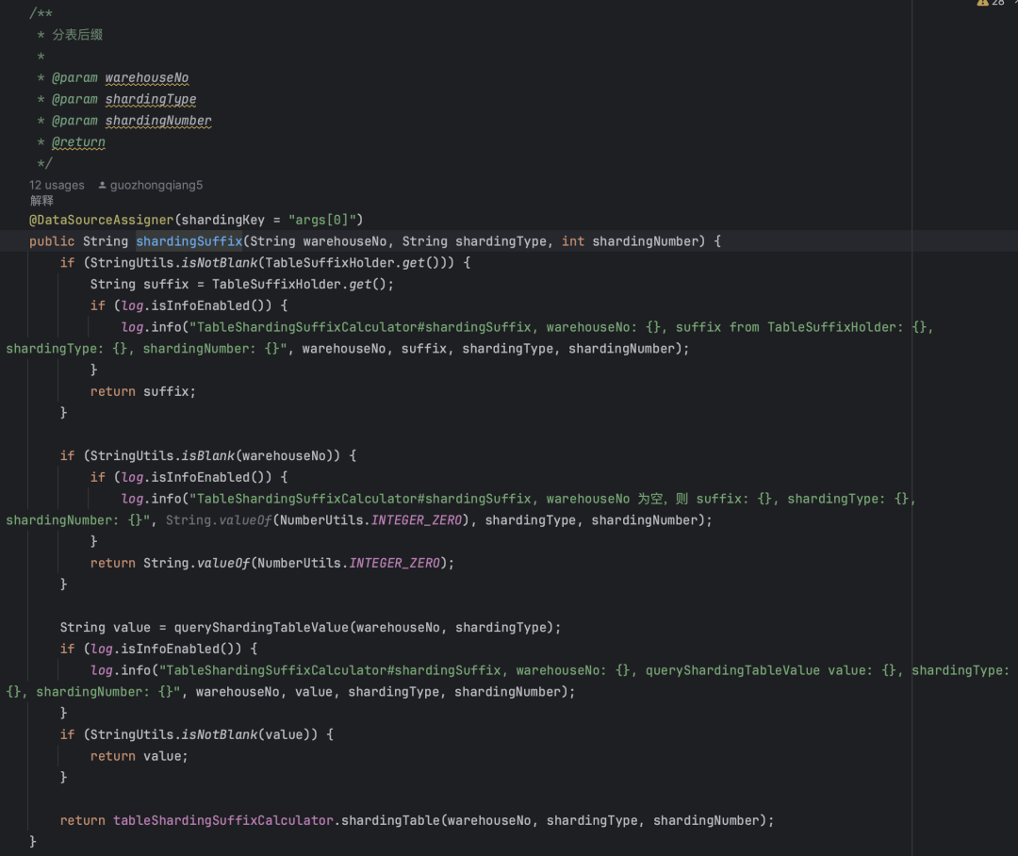Image resolution: width=1018 pixels, height=856 pixels.
Task: Click the author icon beside guozhongqiang5
Action: [102, 185]
